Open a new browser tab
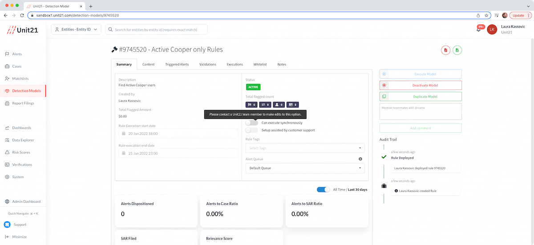Viewport: 534px width, 245px height. click(x=91, y=6)
